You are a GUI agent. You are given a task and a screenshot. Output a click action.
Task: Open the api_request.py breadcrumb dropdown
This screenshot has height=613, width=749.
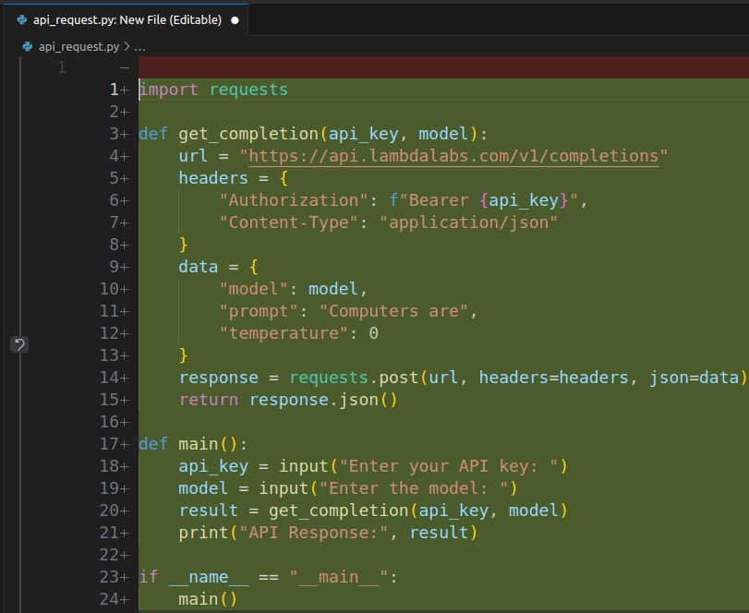point(79,46)
